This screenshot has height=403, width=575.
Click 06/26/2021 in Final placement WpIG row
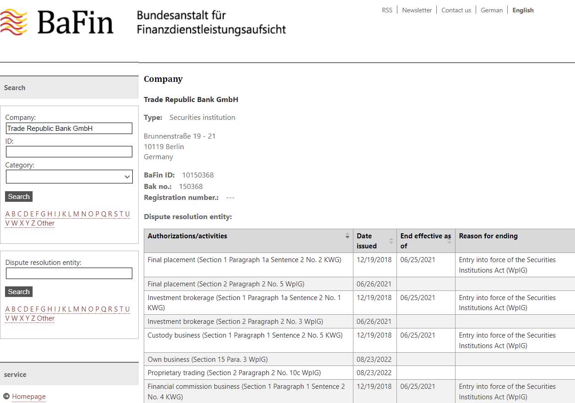coord(374,284)
